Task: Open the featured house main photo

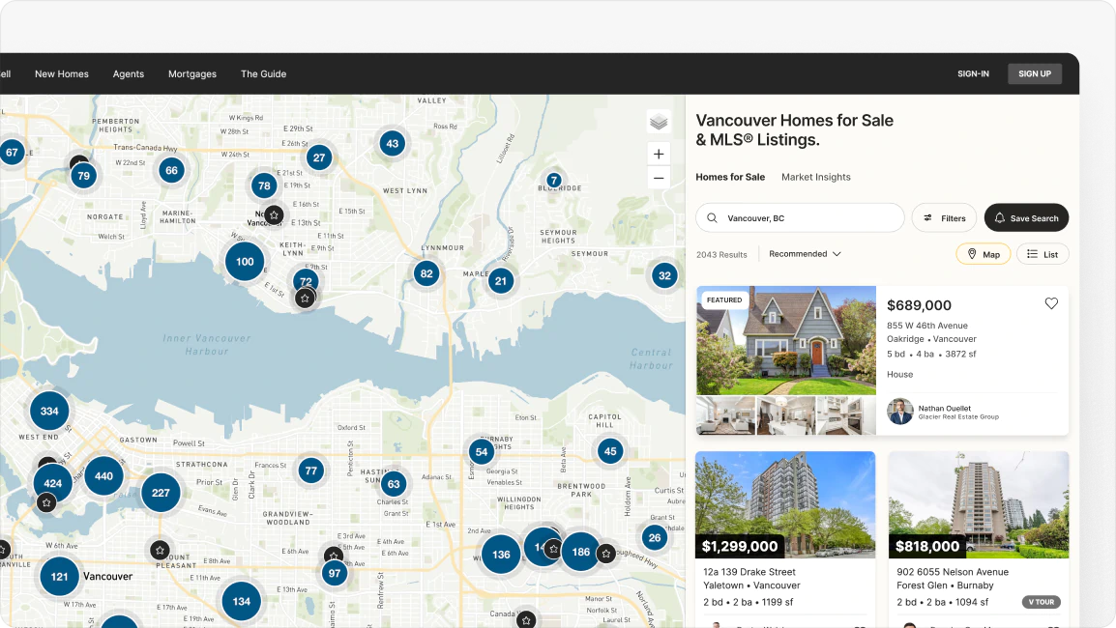Action: [786, 341]
